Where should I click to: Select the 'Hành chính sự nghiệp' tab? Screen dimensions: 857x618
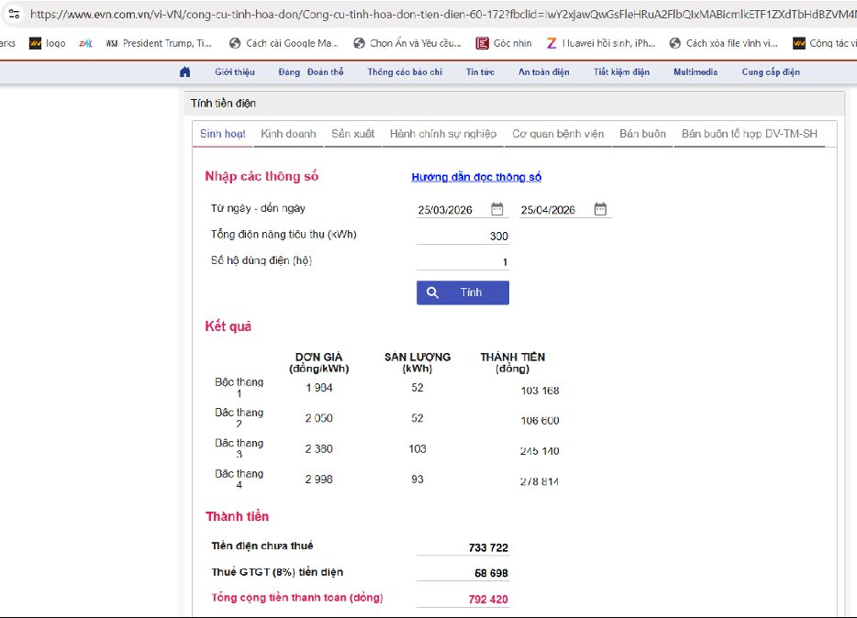pyautogui.click(x=442, y=134)
